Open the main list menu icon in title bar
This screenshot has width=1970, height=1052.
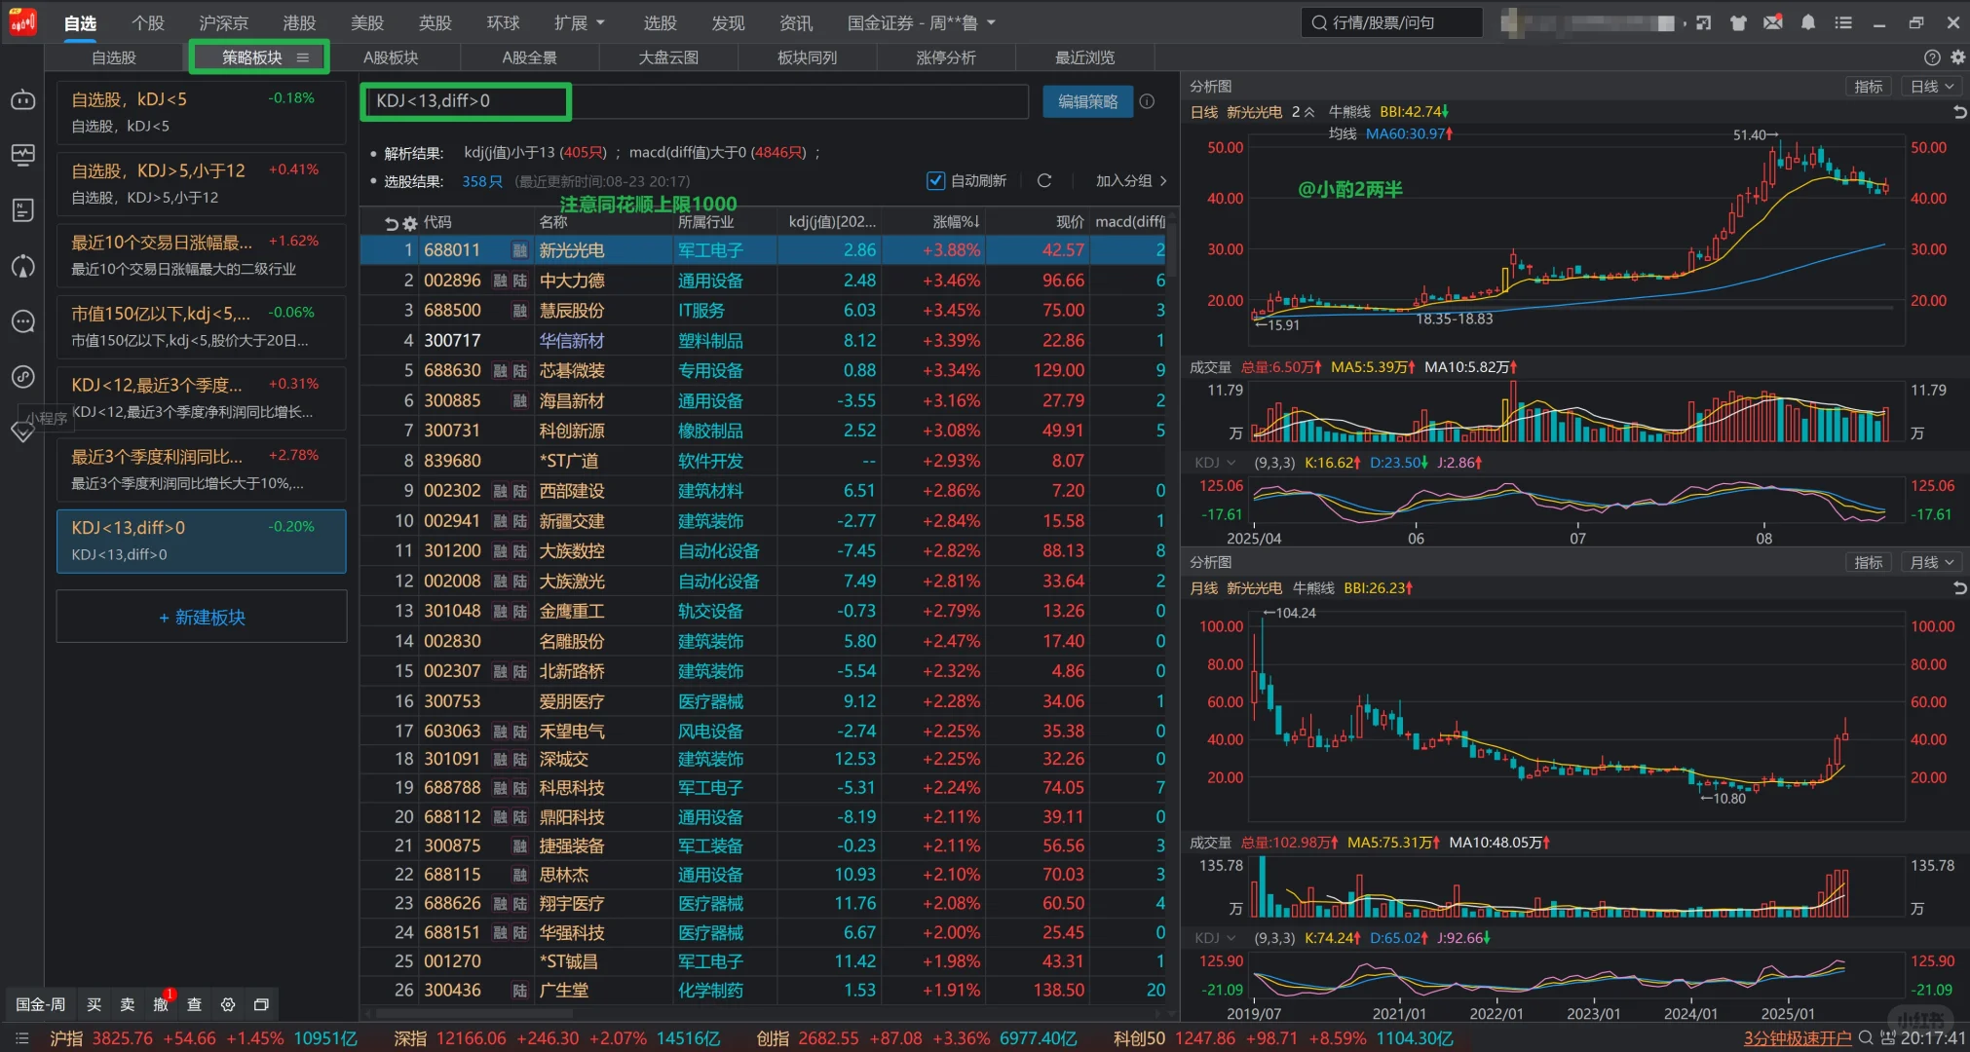tap(1843, 22)
